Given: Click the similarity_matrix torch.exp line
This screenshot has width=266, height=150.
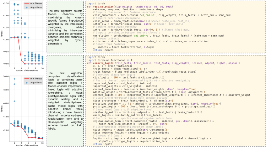Looking at the screenshot, I should [x=147, y=112].
